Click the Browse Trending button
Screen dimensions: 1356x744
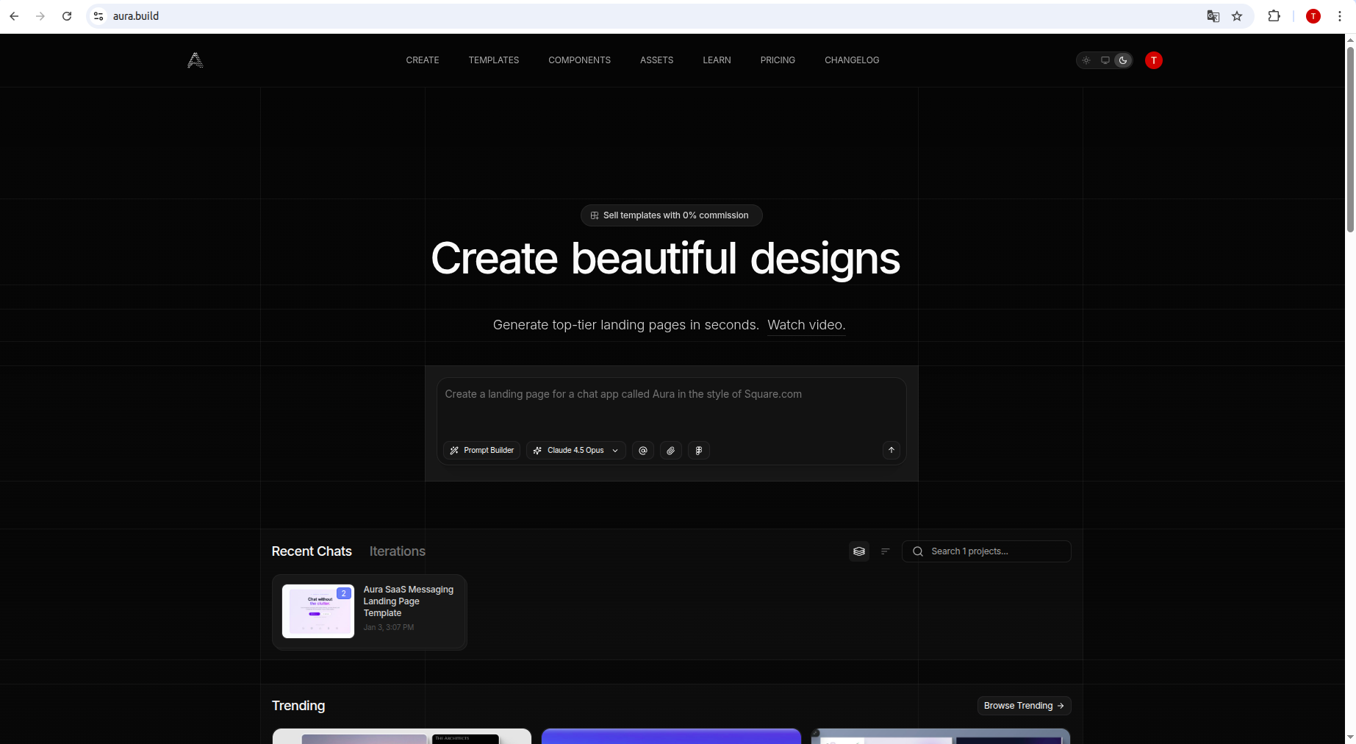(1023, 705)
